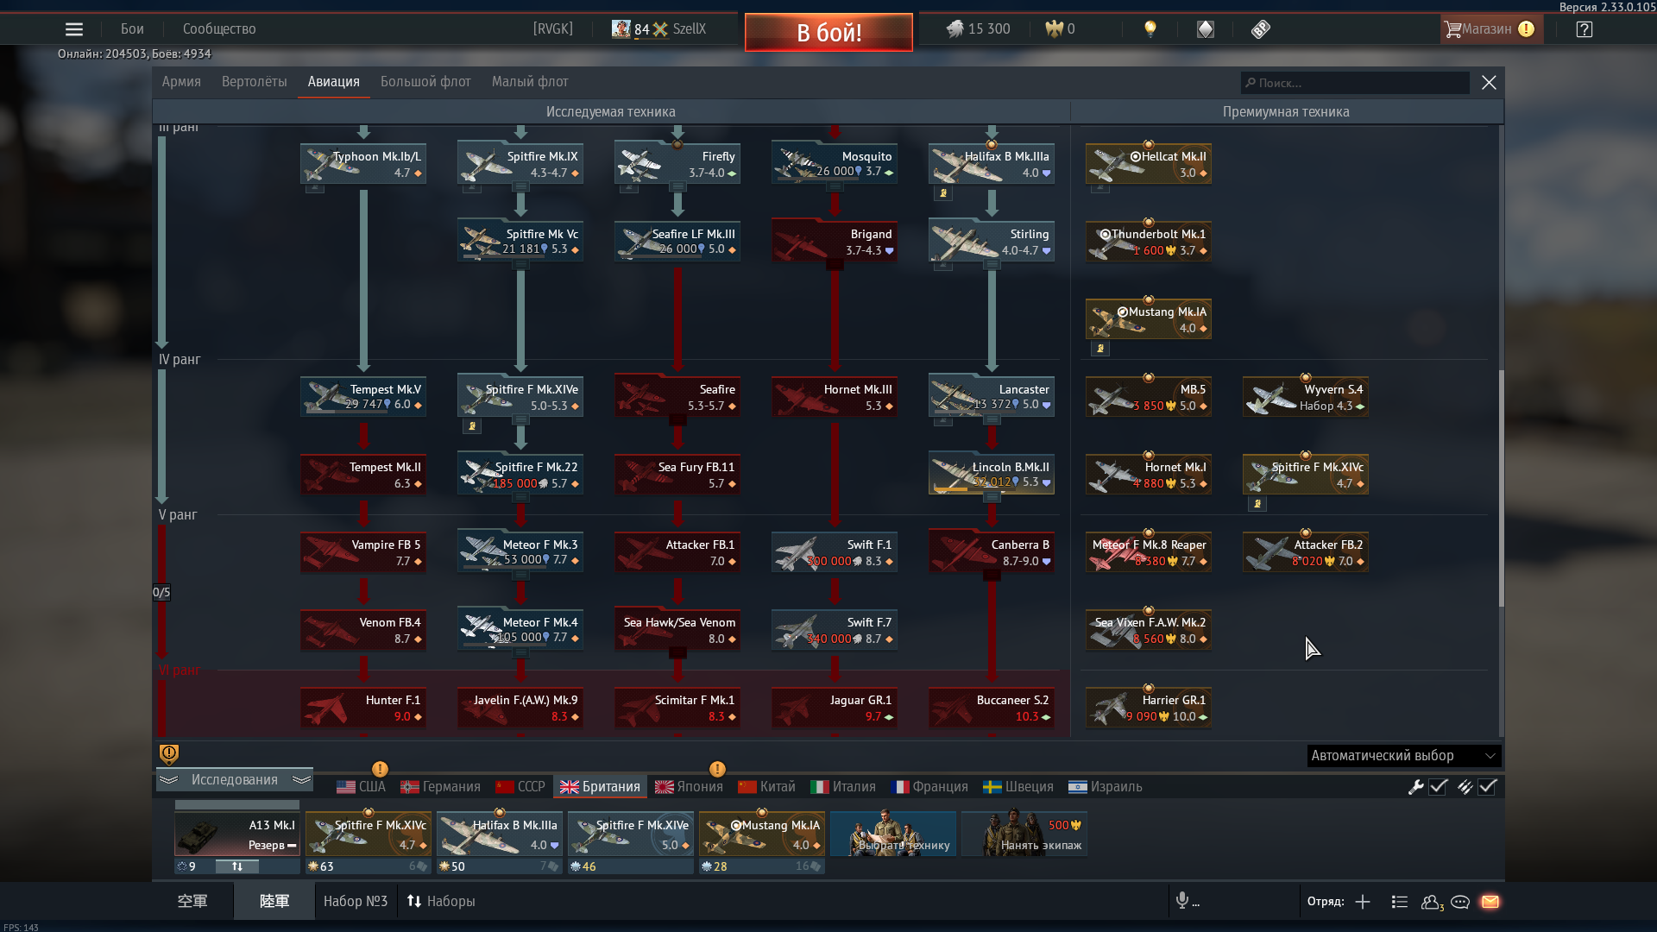Switch to the 空軍 preset
This screenshot has width=1657, height=932.
pyautogui.click(x=192, y=901)
